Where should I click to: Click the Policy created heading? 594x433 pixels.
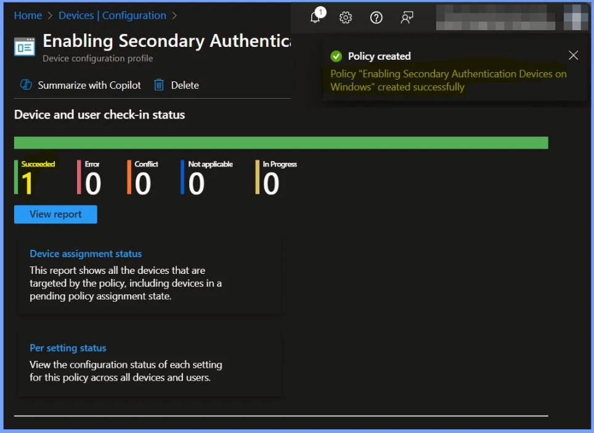[x=379, y=56]
